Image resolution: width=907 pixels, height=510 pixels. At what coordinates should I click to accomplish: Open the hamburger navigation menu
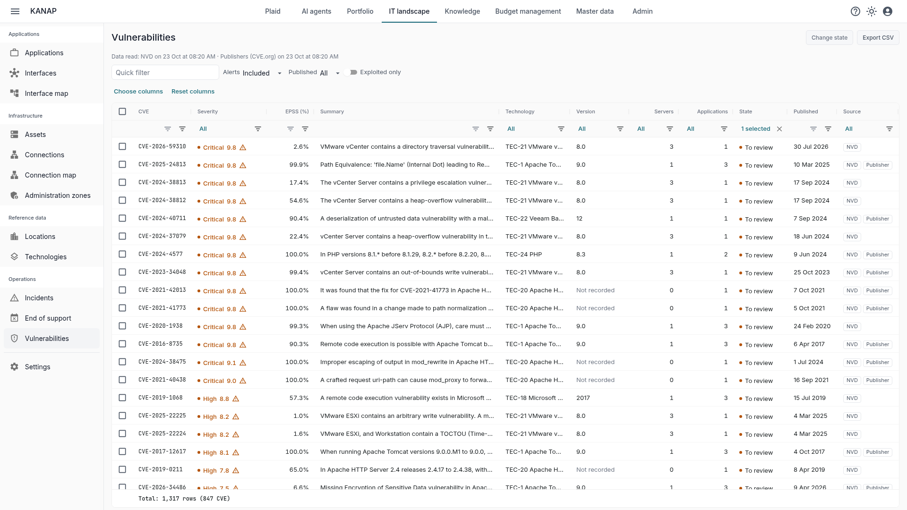tap(15, 11)
